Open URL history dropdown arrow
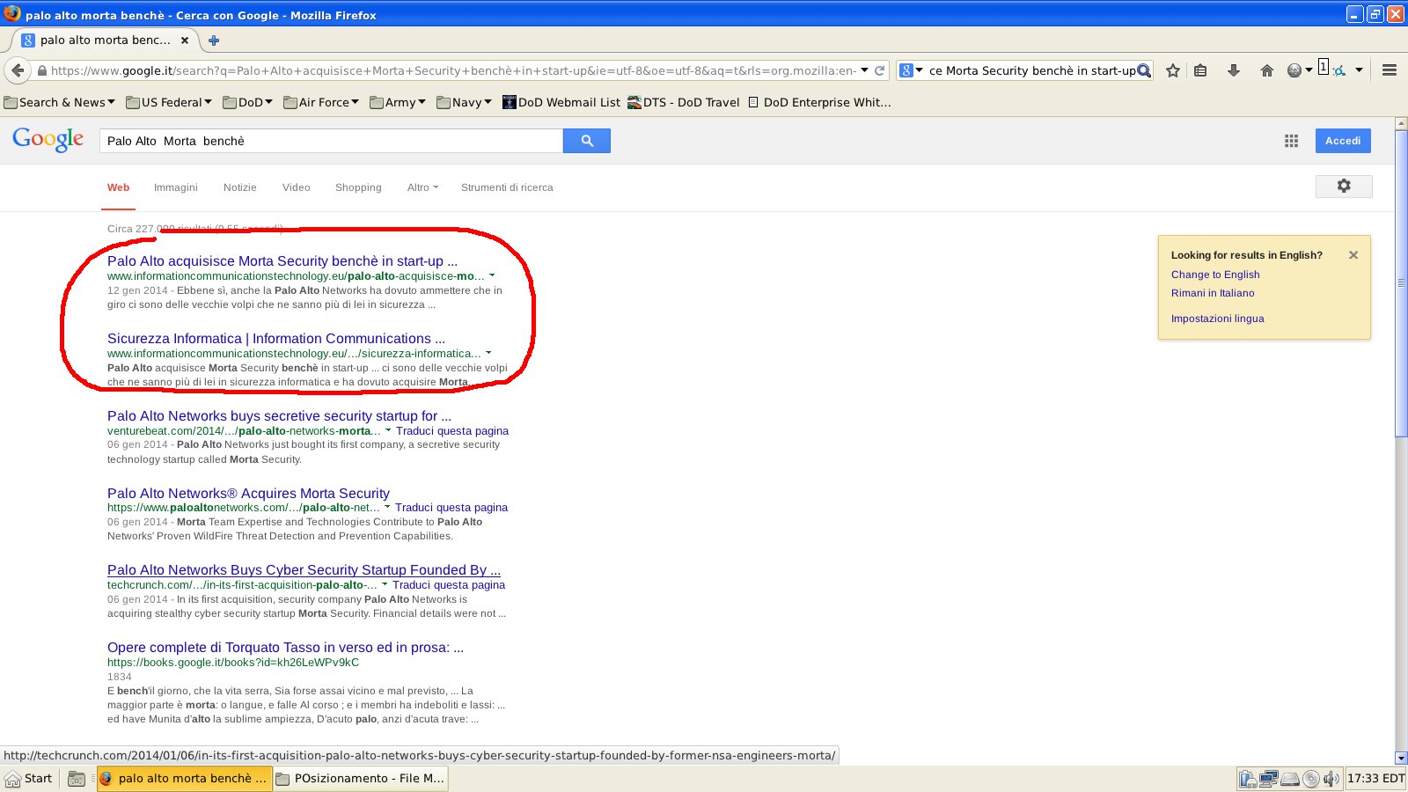This screenshot has height=792, width=1408. [865, 70]
